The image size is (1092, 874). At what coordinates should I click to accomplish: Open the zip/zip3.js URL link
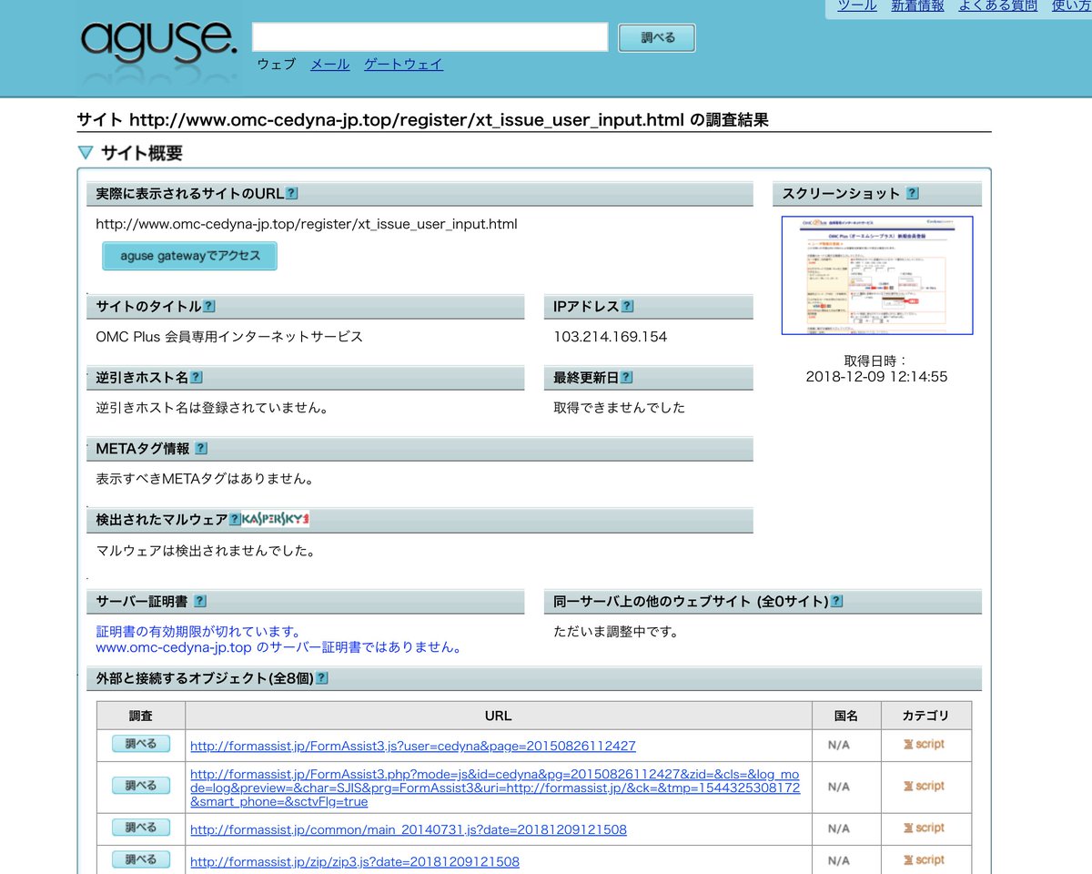click(x=355, y=861)
